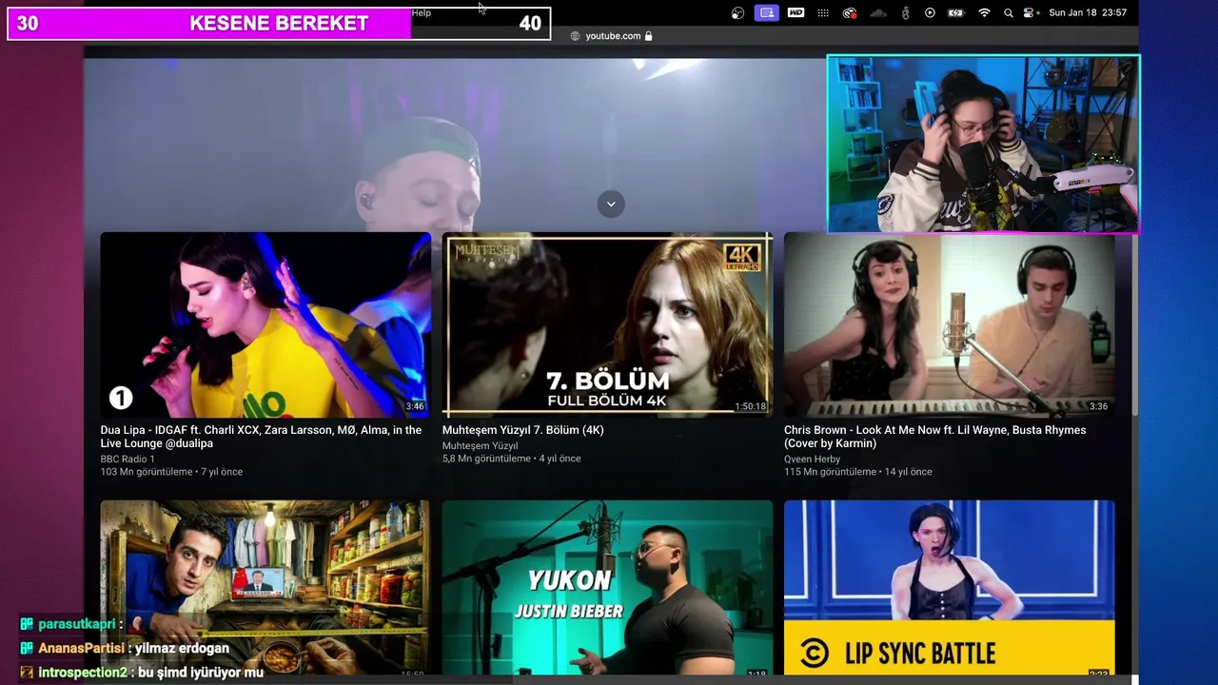Click the '103 Mn görüntüleme • 7 yıl önce' text
The height and width of the screenshot is (685, 1218).
[x=171, y=472]
